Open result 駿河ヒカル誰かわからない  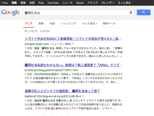74,65
